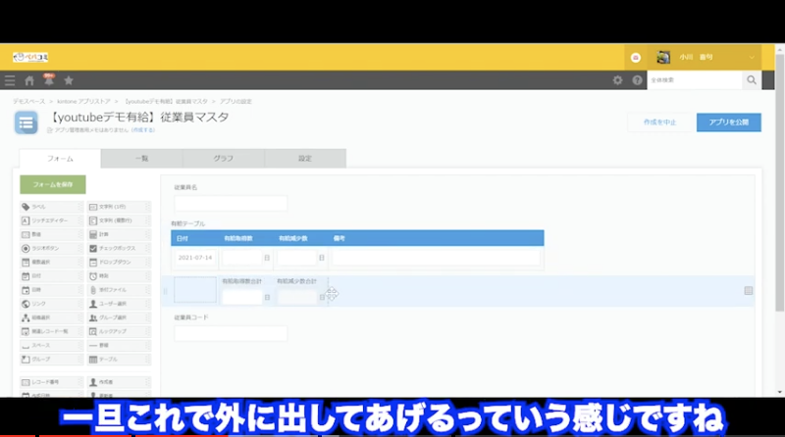Click the search magnifier icon
This screenshot has width=785, height=437.
(752, 80)
